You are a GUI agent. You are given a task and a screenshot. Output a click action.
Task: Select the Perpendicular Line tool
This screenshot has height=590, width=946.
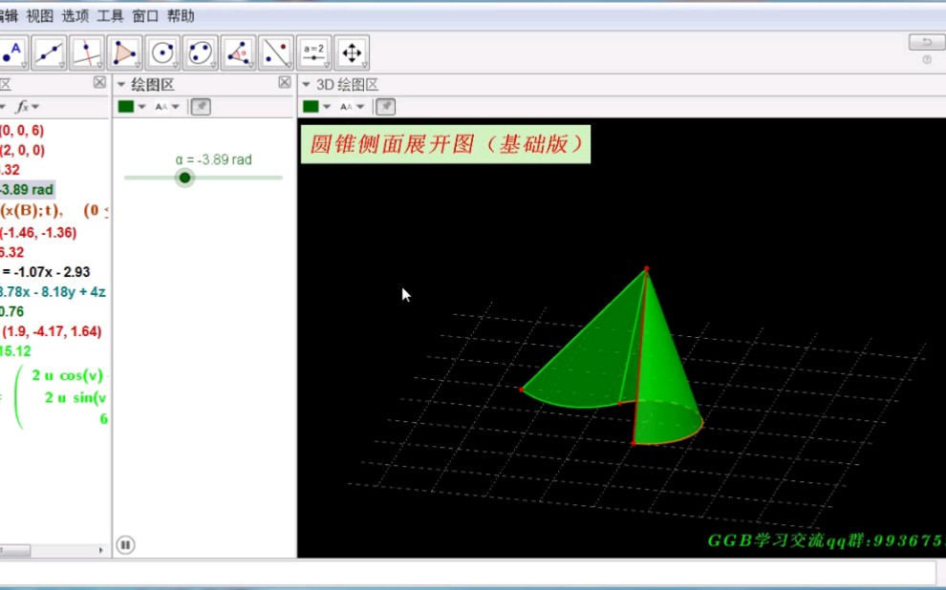click(x=86, y=52)
